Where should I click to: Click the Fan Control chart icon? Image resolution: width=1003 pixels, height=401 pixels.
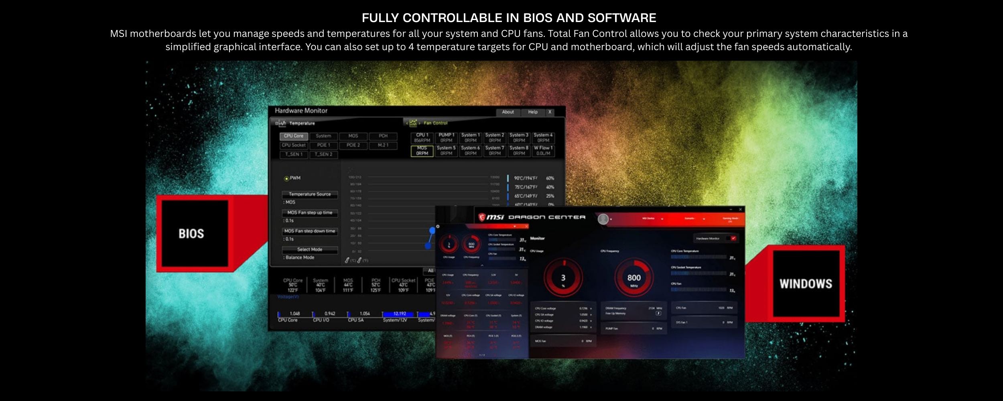[x=413, y=123]
